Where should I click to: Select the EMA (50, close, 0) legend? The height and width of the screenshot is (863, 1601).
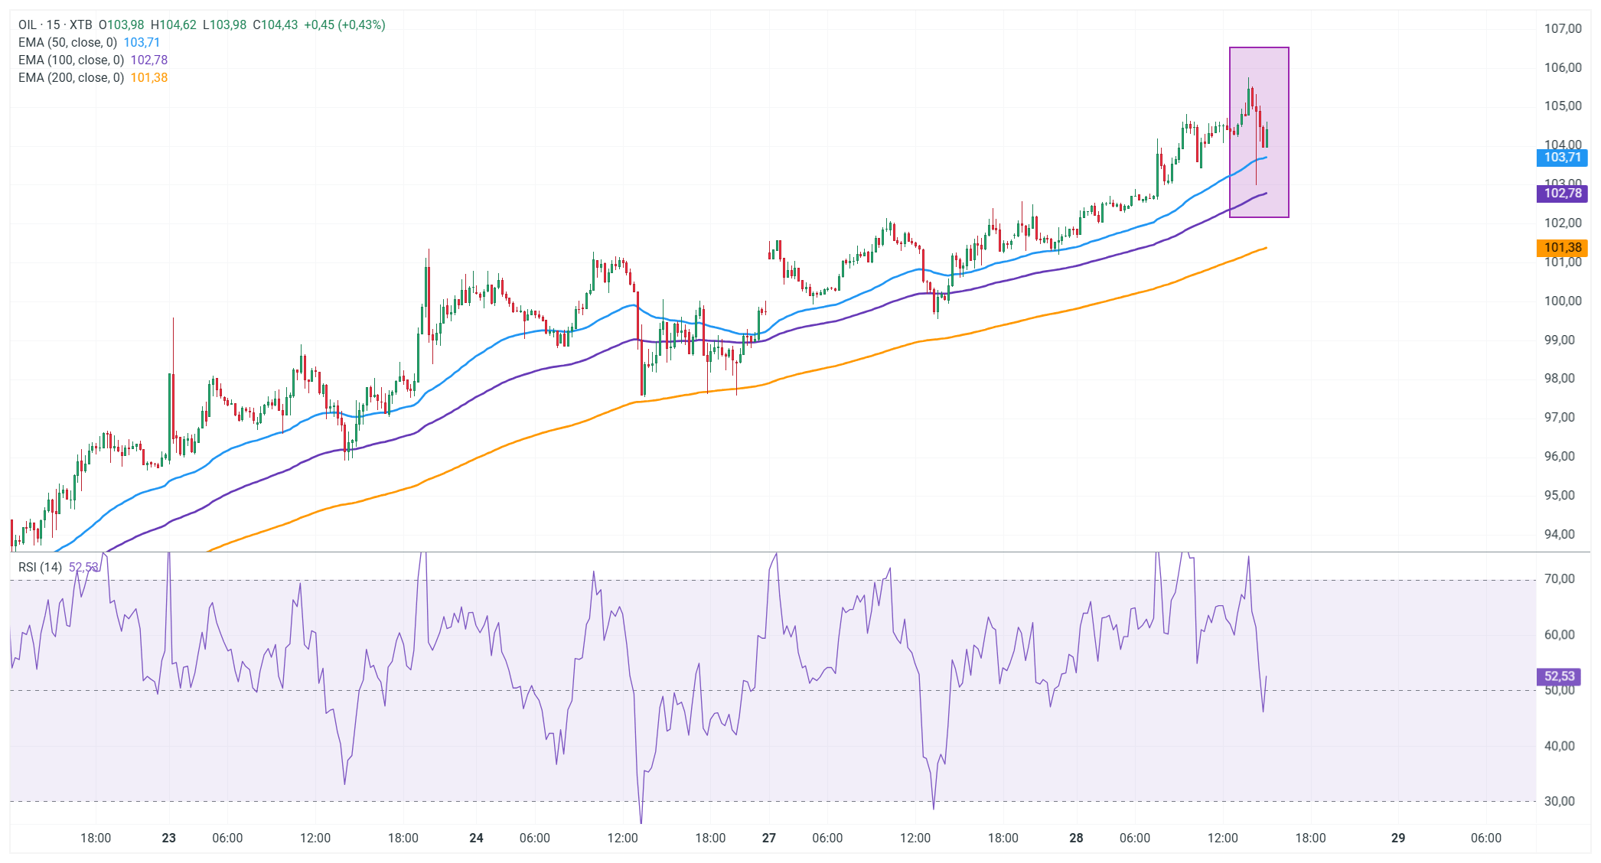pyautogui.click(x=67, y=42)
